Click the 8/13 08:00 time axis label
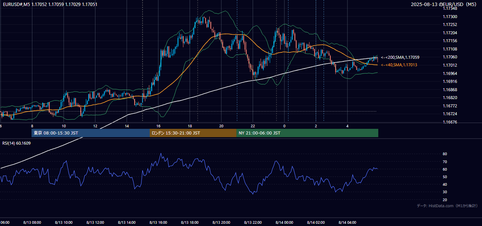 [x=32, y=223]
